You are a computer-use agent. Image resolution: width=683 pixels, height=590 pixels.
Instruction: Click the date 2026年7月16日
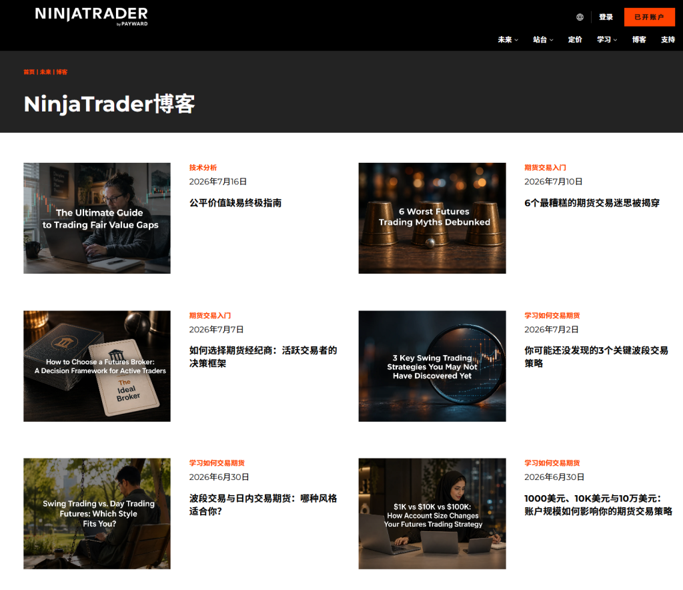click(218, 182)
